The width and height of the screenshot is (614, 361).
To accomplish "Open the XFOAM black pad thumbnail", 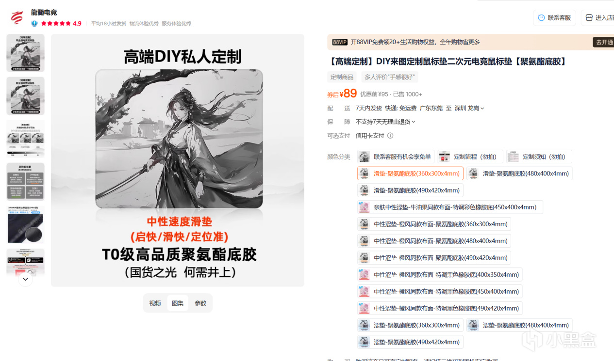I will click(x=25, y=224).
